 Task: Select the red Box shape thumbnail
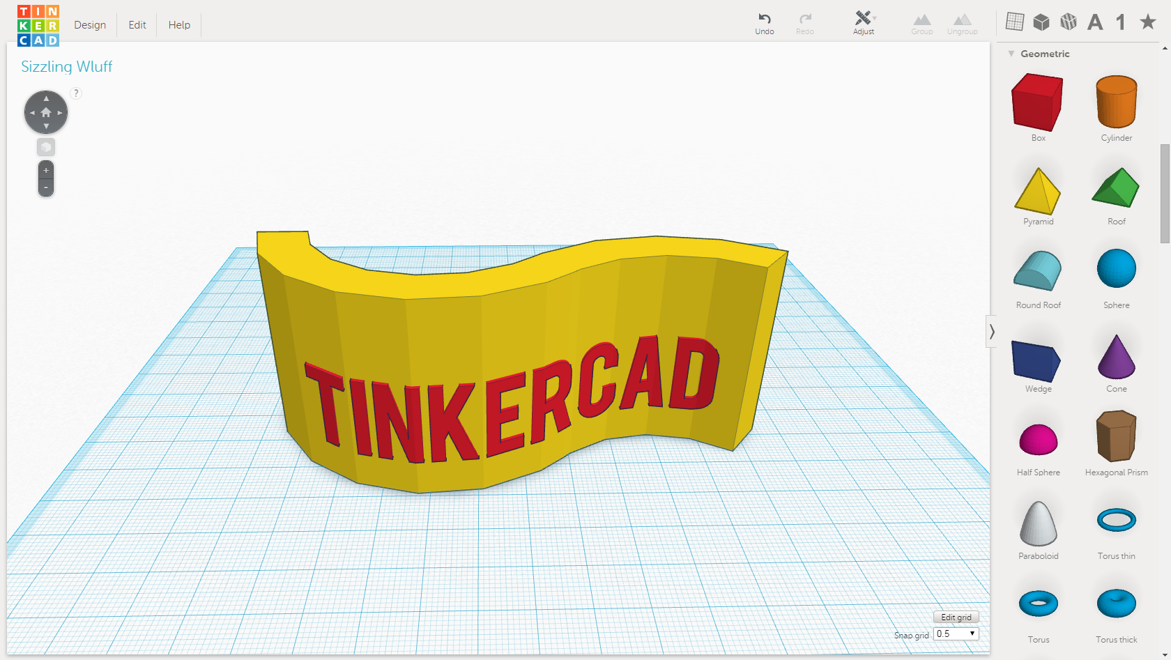click(x=1037, y=102)
